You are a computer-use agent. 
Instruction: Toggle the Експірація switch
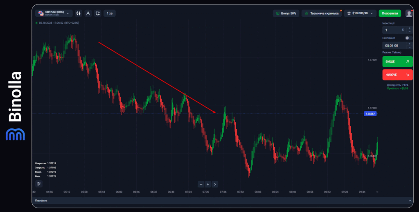[x=408, y=38]
